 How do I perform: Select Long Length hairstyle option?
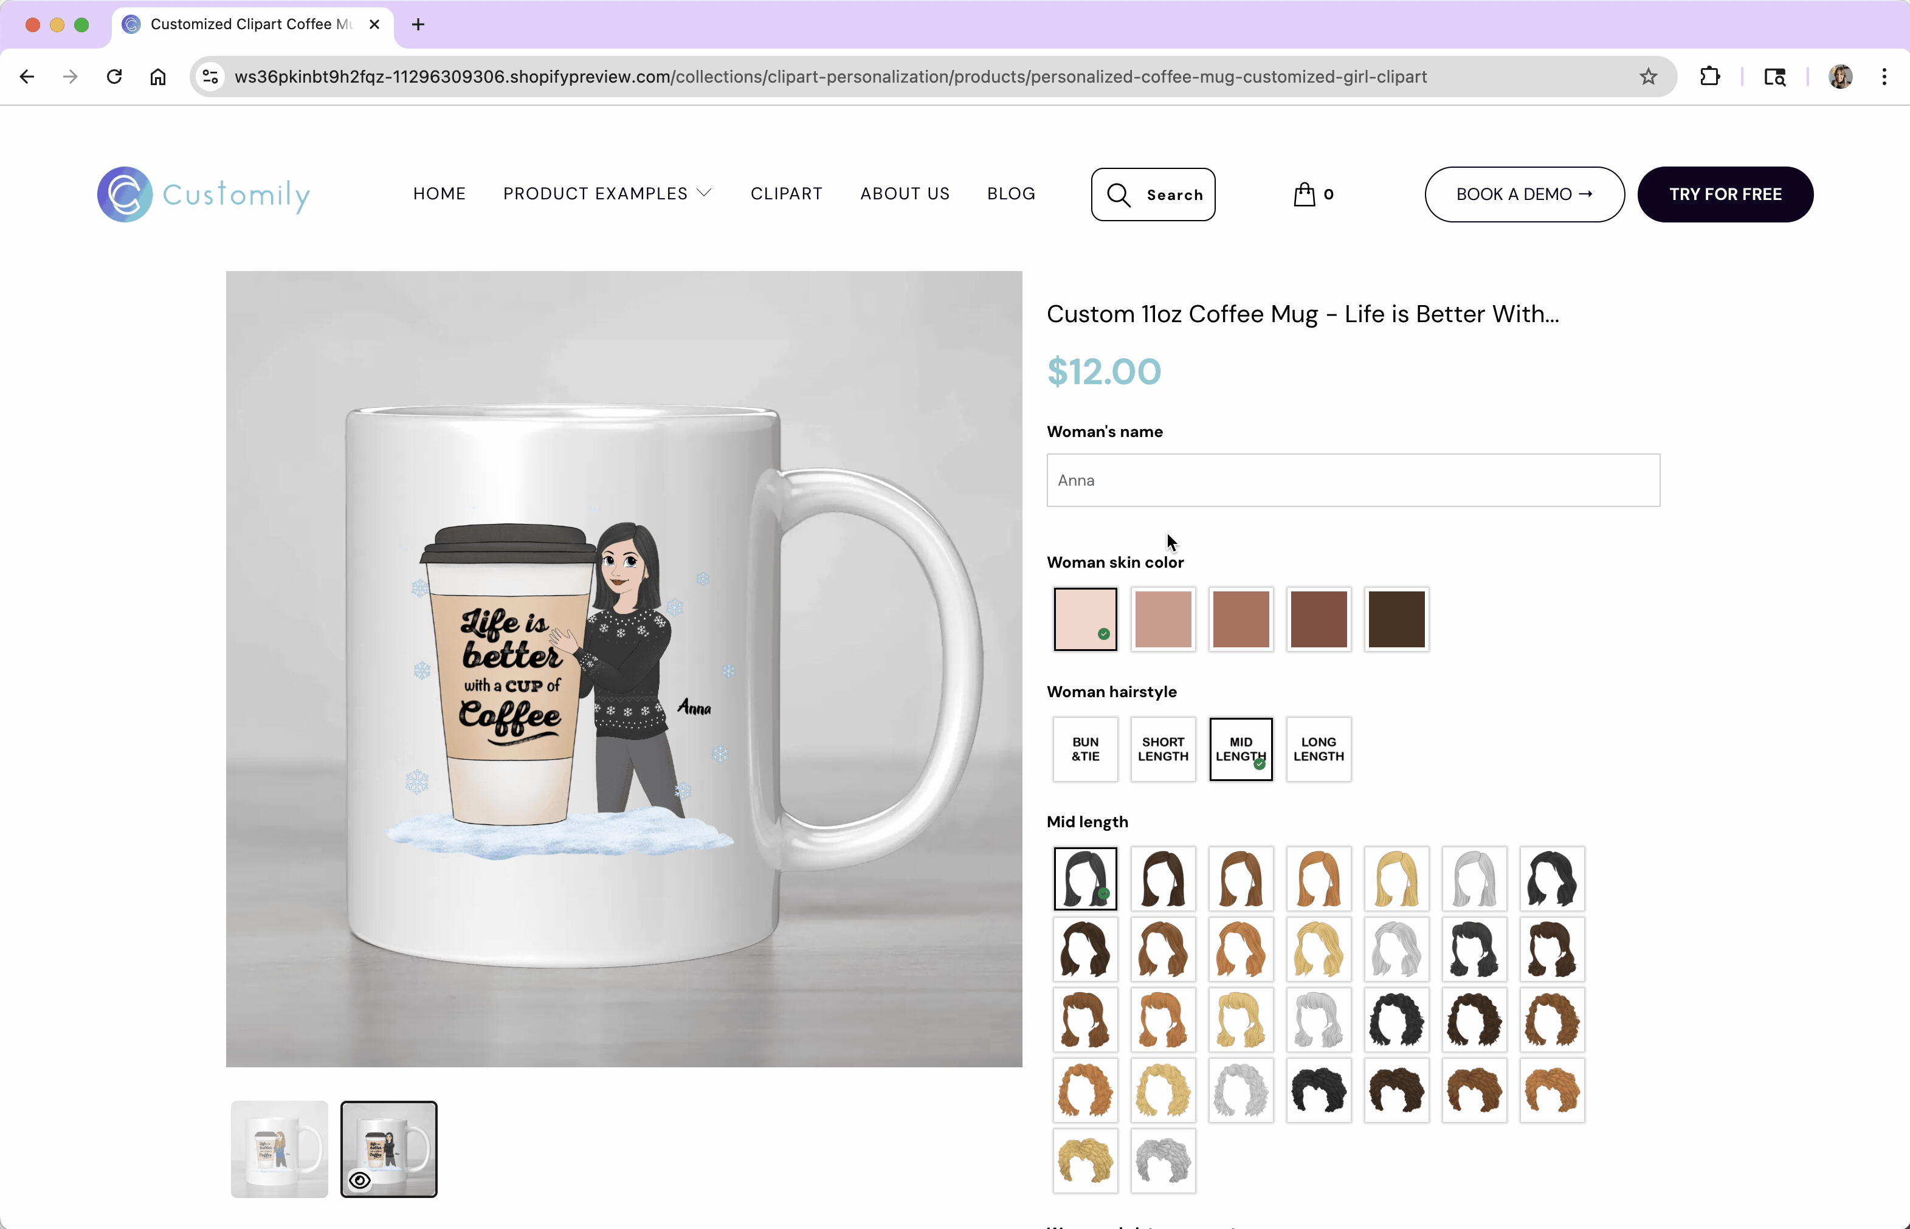click(x=1318, y=749)
